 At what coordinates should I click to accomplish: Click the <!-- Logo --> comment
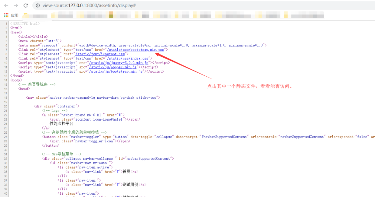click(x=55, y=110)
